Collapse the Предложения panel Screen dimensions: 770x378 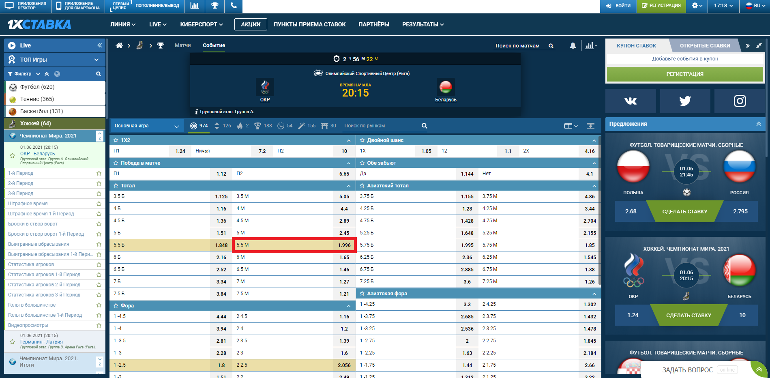[x=758, y=124]
